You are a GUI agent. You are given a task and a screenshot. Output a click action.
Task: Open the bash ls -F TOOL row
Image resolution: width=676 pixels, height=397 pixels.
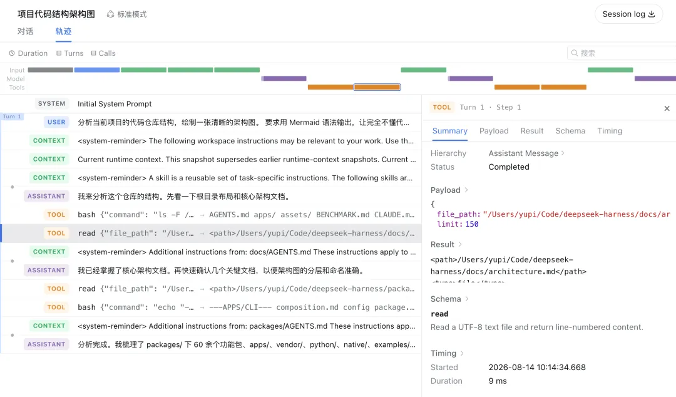click(211, 215)
